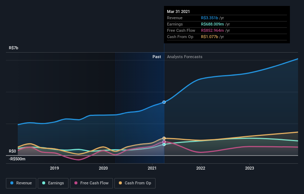Click the tooltip Revenue value R$3.351b
This screenshot has height=194, width=304.
(x=210, y=18)
